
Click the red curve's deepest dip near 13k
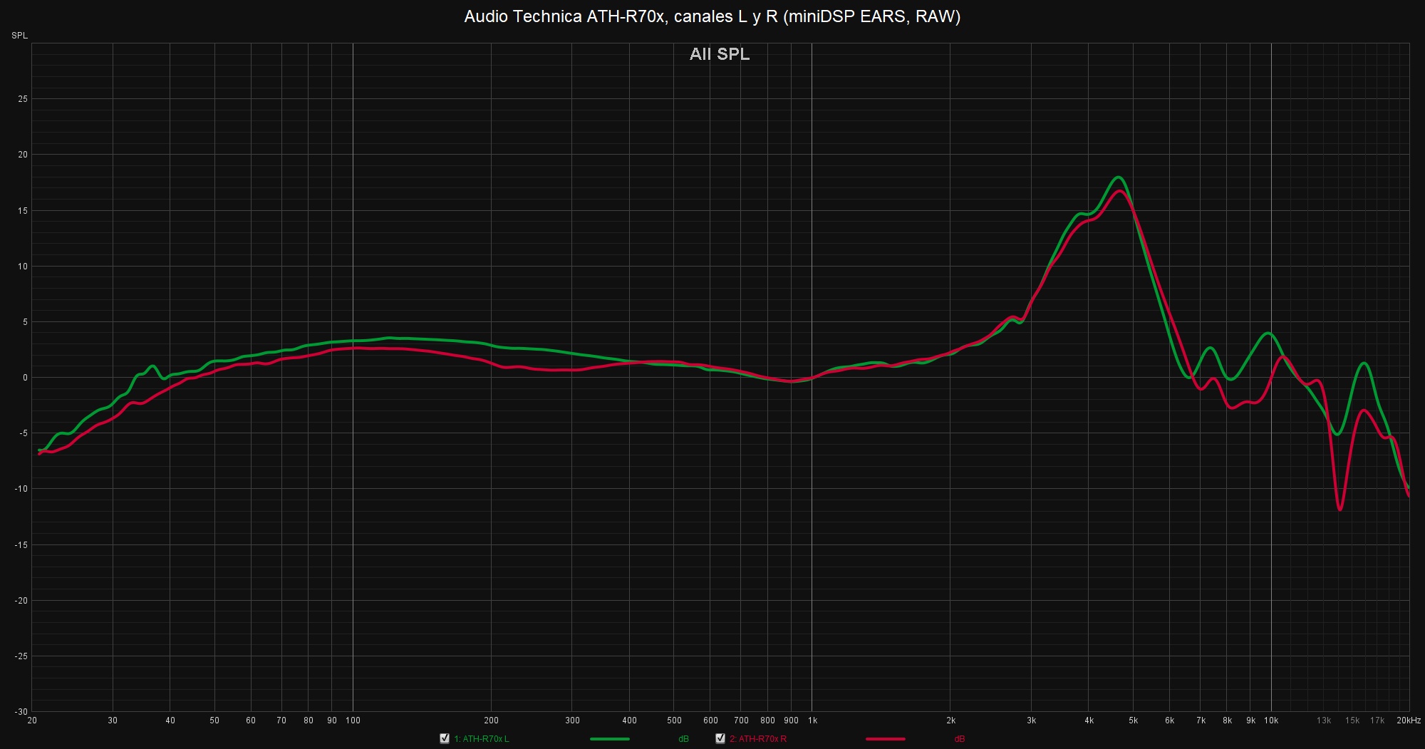pyautogui.click(x=1340, y=509)
